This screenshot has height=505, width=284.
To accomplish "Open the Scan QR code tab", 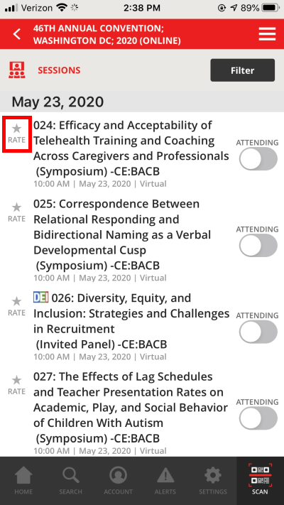I will 260,479.
